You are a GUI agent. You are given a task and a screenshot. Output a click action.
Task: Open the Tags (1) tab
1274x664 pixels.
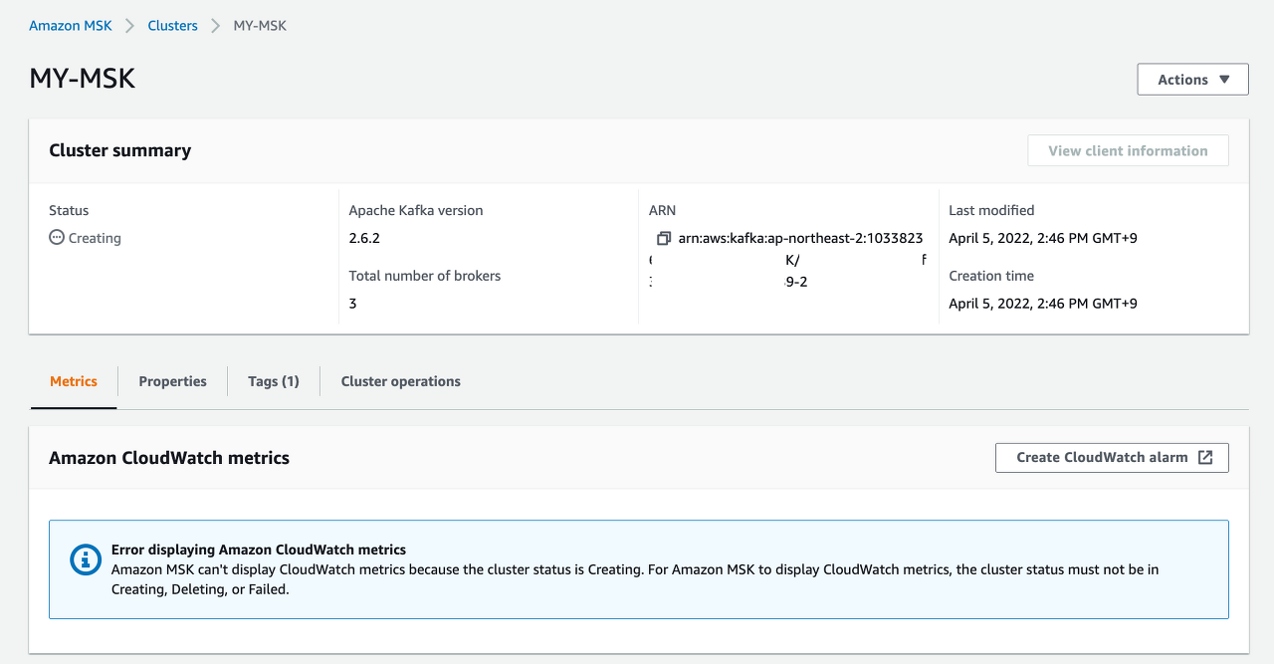274,381
